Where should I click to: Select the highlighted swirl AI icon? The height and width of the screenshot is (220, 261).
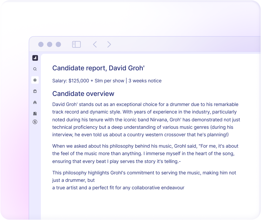[35, 80]
